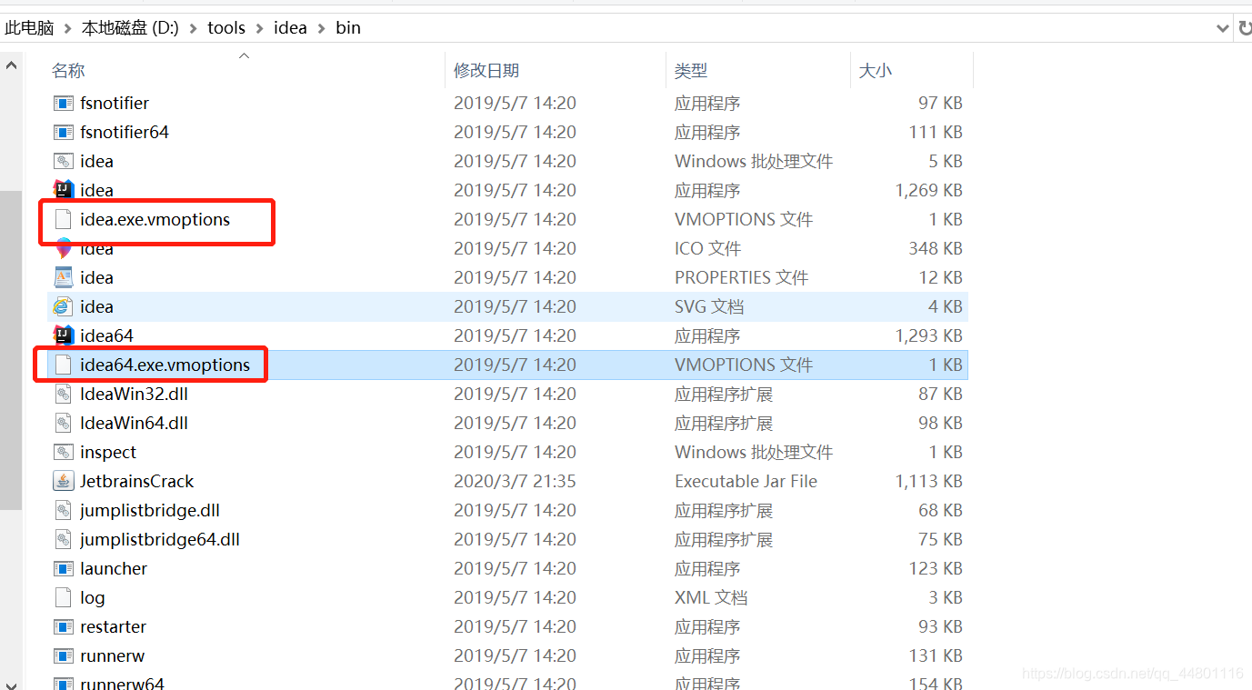Click the fsnotifier64 file name
Viewport: 1252px width, 690px height.
125,132
